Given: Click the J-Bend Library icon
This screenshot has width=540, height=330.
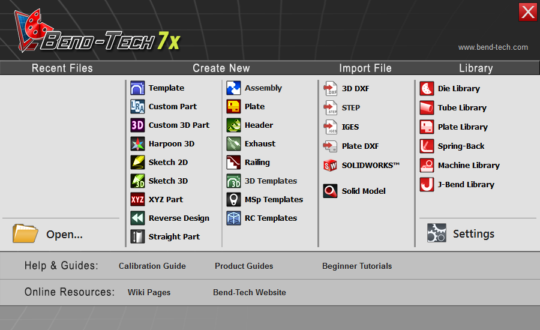Looking at the screenshot, I should click(427, 185).
